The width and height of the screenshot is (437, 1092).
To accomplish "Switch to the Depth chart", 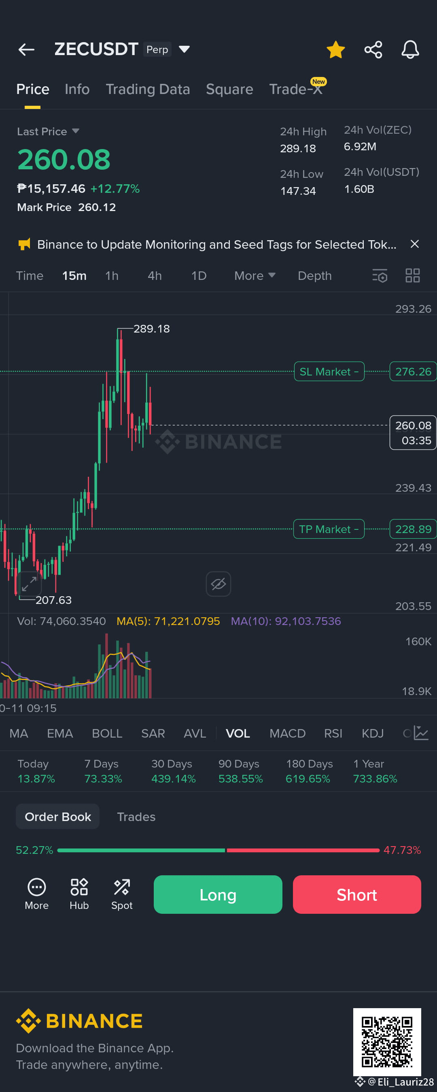I will (315, 276).
